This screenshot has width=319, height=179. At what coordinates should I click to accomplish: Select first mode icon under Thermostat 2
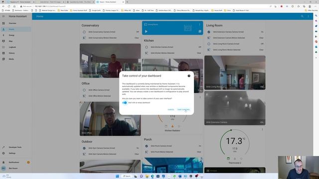click(228, 159)
